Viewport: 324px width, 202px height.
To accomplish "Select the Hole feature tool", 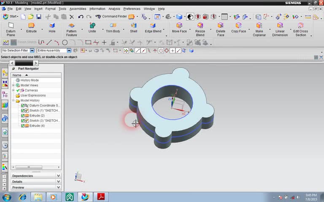I will pos(52,26).
